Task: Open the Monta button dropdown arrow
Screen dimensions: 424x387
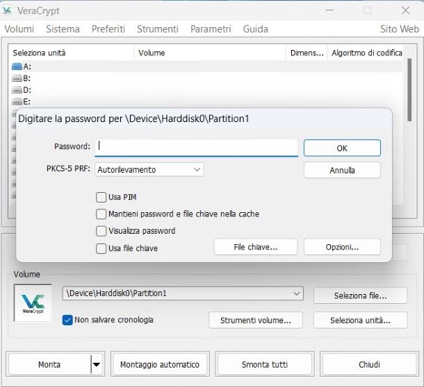Action: click(97, 364)
